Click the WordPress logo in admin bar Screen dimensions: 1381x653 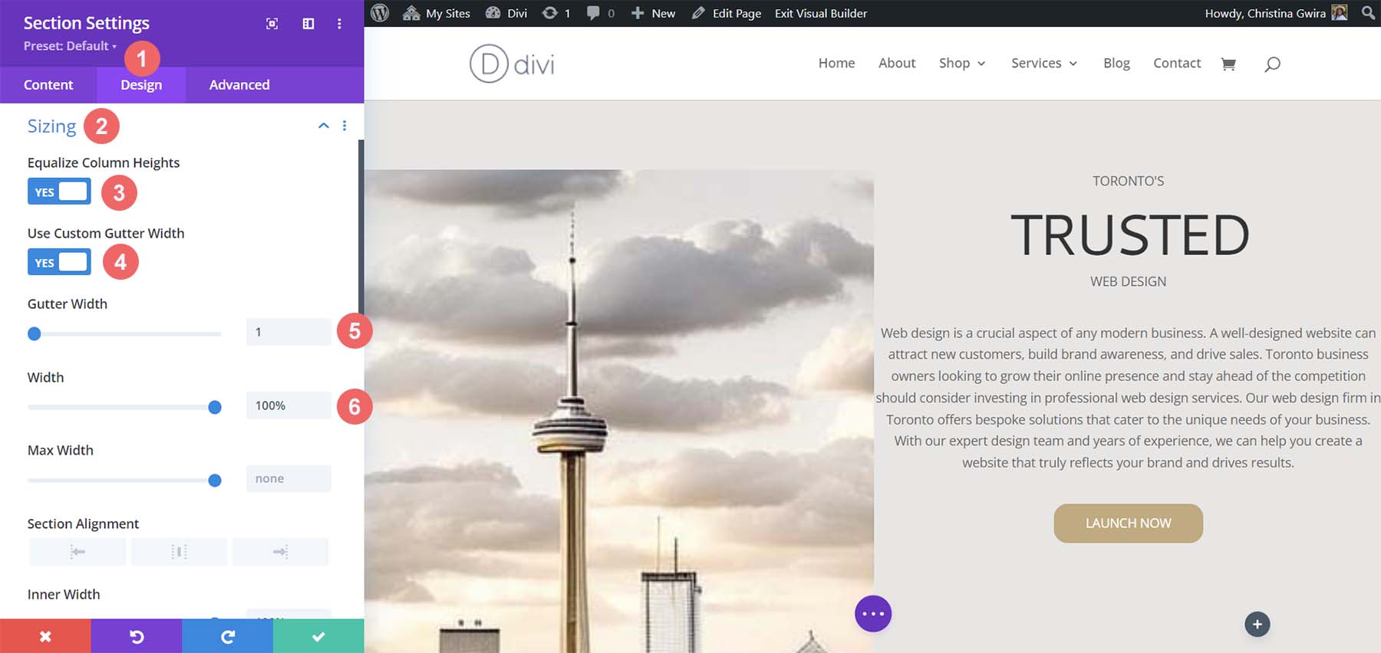click(380, 13)
